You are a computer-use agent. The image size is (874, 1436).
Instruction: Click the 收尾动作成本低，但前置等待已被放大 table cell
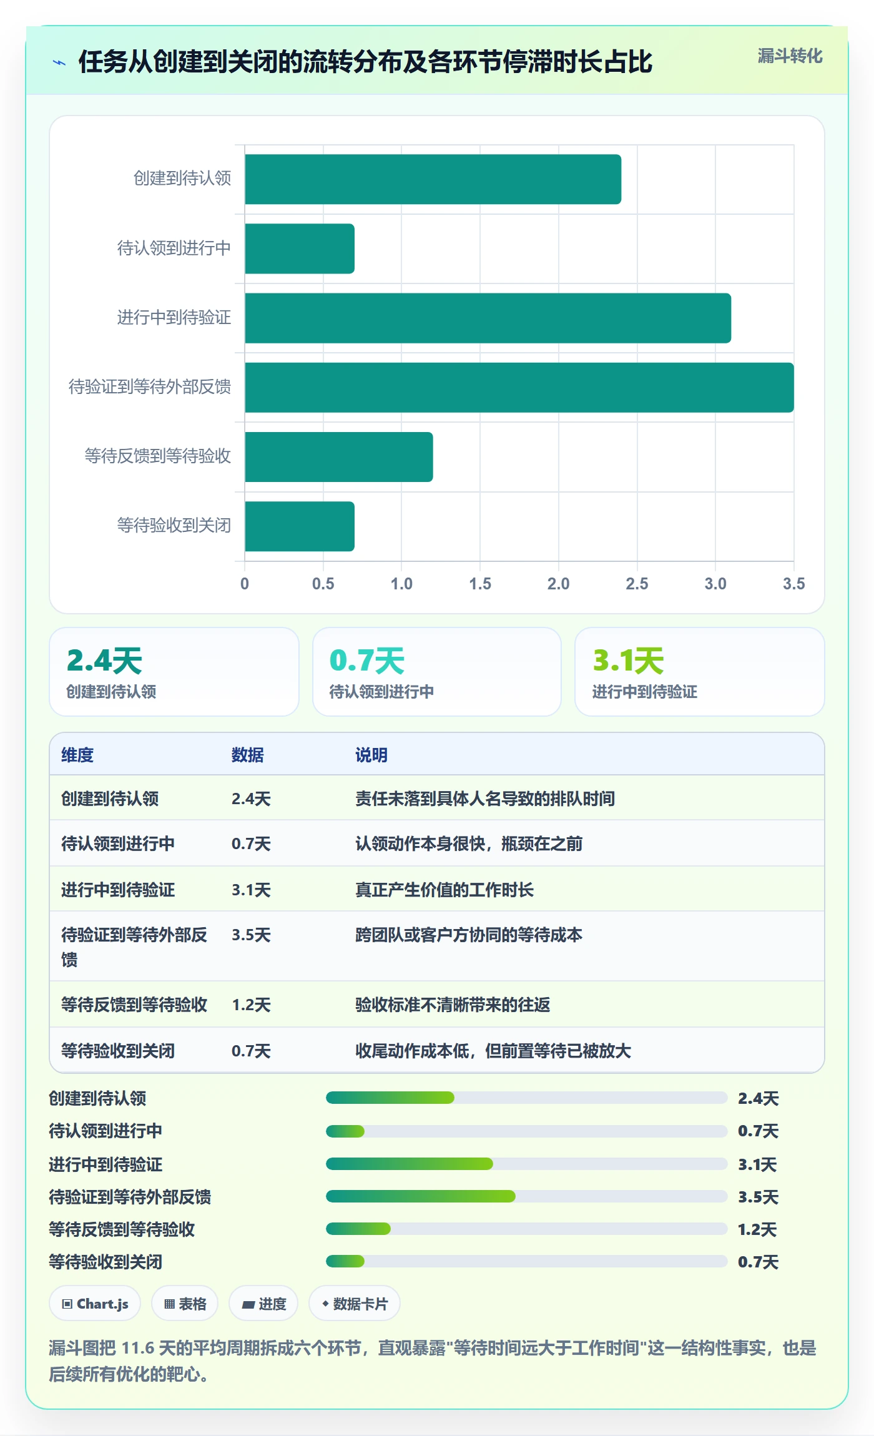tap(493, 1051)
